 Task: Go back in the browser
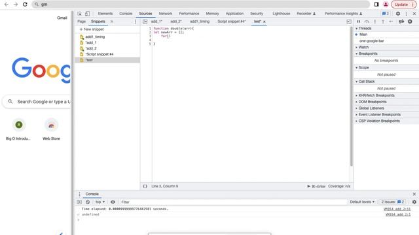[x=7, y=5]
